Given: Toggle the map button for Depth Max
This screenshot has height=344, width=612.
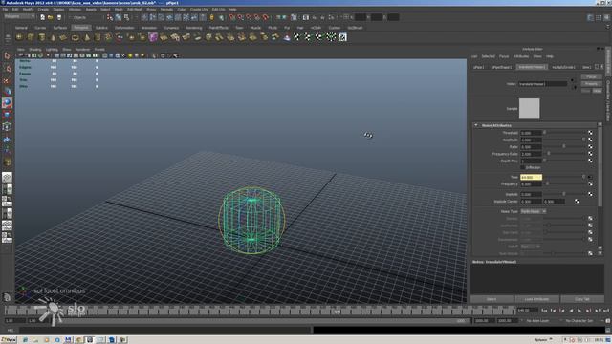Looking at the screenshot, I should click(x=590, y=161).
